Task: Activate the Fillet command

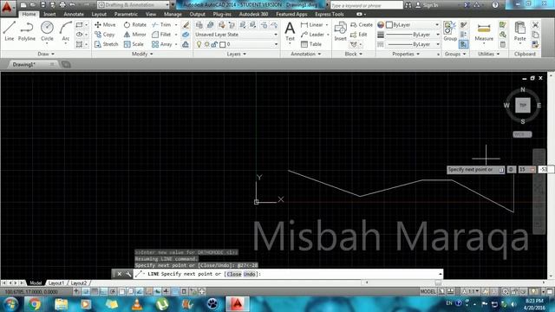Action: click(x=161, y=35)
